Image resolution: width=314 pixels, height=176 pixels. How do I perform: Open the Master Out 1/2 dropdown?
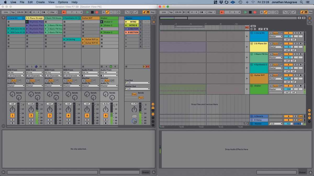(x=137, y=89)
